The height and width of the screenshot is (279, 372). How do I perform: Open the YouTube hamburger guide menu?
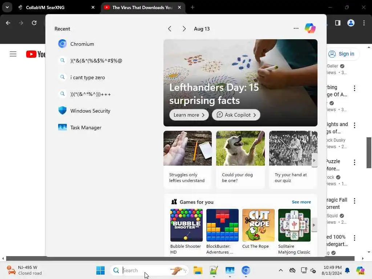tap(13, 54)
